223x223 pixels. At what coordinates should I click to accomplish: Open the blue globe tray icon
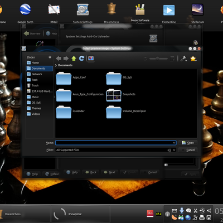click(x=188, y=217)
